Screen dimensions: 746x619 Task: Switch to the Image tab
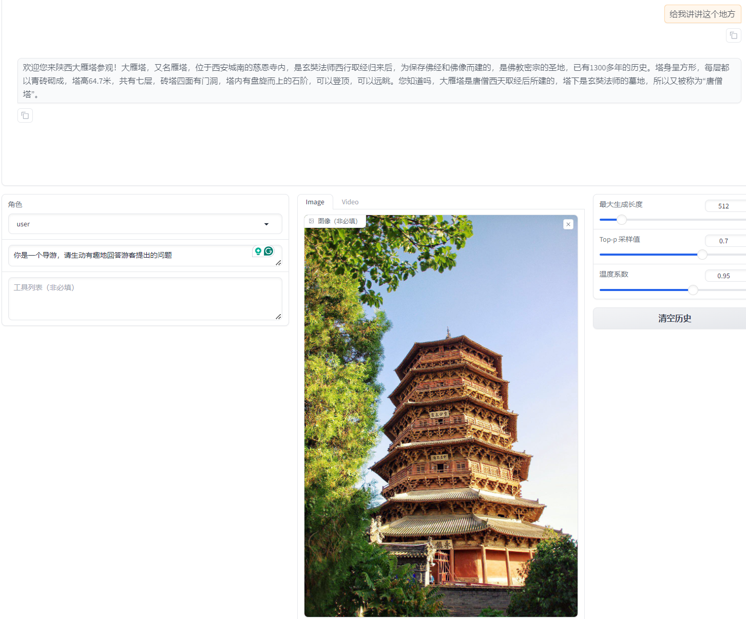[x=315, y=202]
